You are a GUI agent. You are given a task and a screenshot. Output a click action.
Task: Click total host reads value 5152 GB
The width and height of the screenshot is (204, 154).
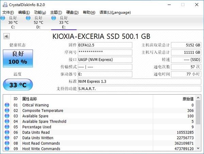(186, 45)
